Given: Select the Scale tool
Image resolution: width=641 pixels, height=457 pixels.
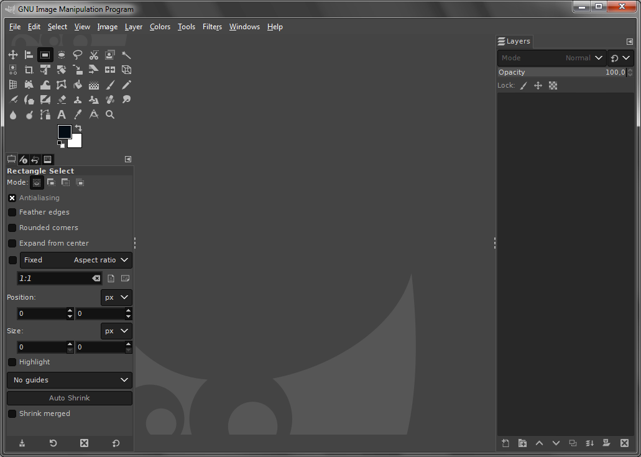Looking at the screenshot, I should pyautogui.click(x=77, y=70).
